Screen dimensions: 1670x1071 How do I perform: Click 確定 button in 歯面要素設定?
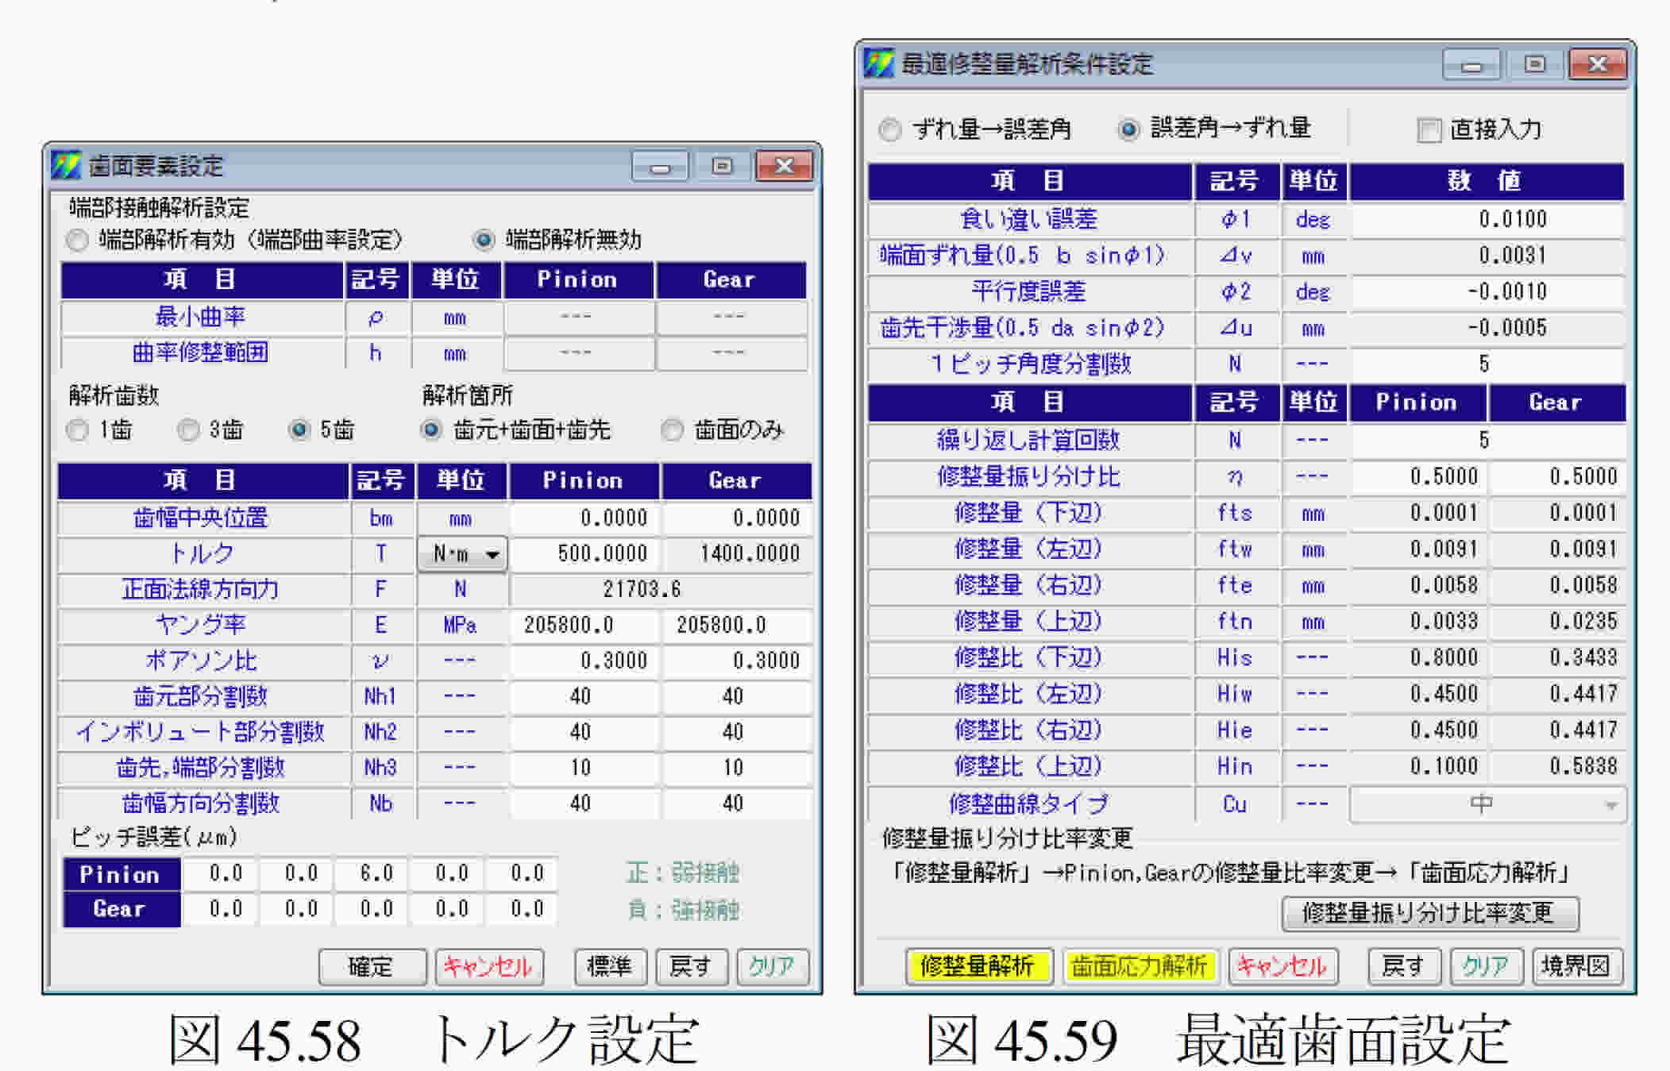click(372, 966)
